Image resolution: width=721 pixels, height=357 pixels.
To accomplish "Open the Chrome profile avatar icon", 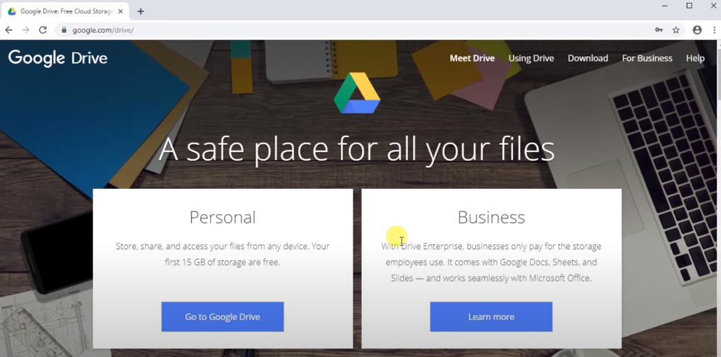I will pyautogui.click(x=697, y=30).
